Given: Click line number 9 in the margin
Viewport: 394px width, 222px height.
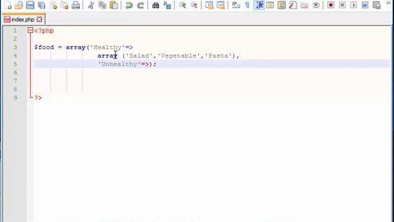Looking at the screenshot, I should point(15,97).
